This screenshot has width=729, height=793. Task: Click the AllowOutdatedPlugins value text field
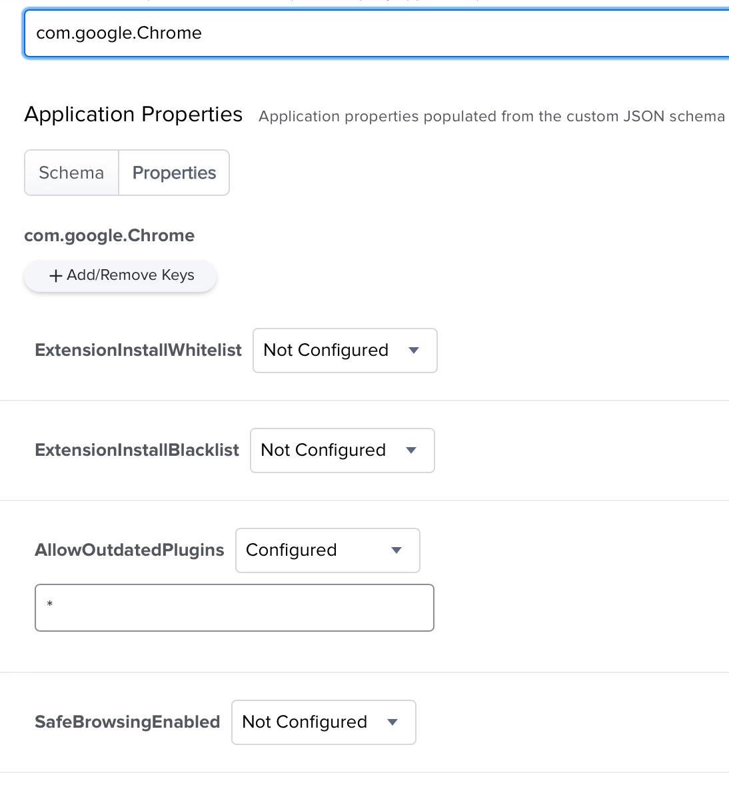tap(235, 608)
